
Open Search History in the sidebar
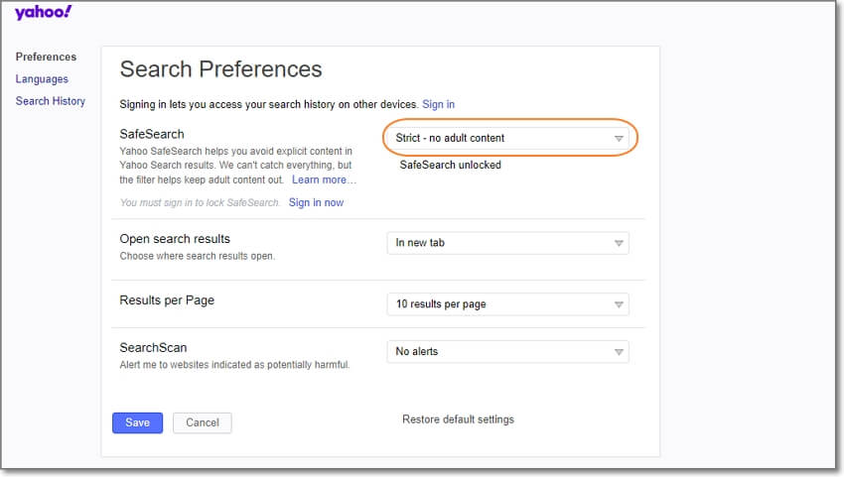point(51,101)
